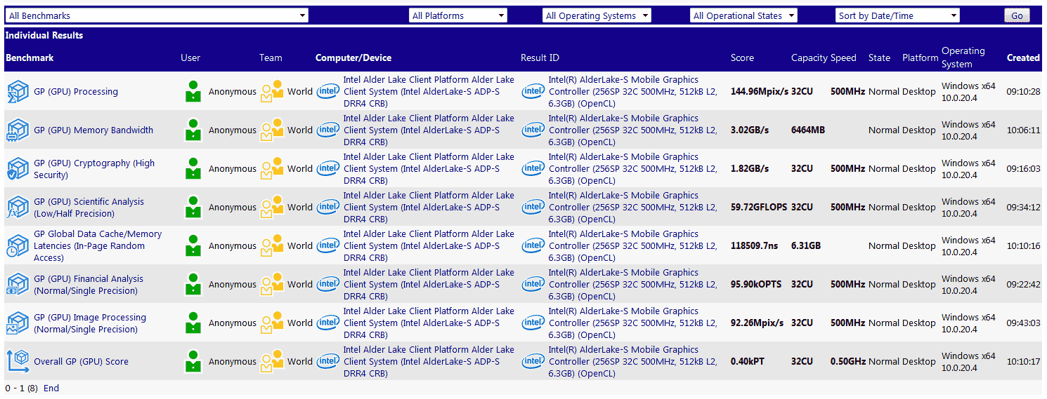The height and width of the screenshot is (399, 1047).
Task: Click the GP (GPU) Cryptography shield icon
Action: (x=18, y=168)
